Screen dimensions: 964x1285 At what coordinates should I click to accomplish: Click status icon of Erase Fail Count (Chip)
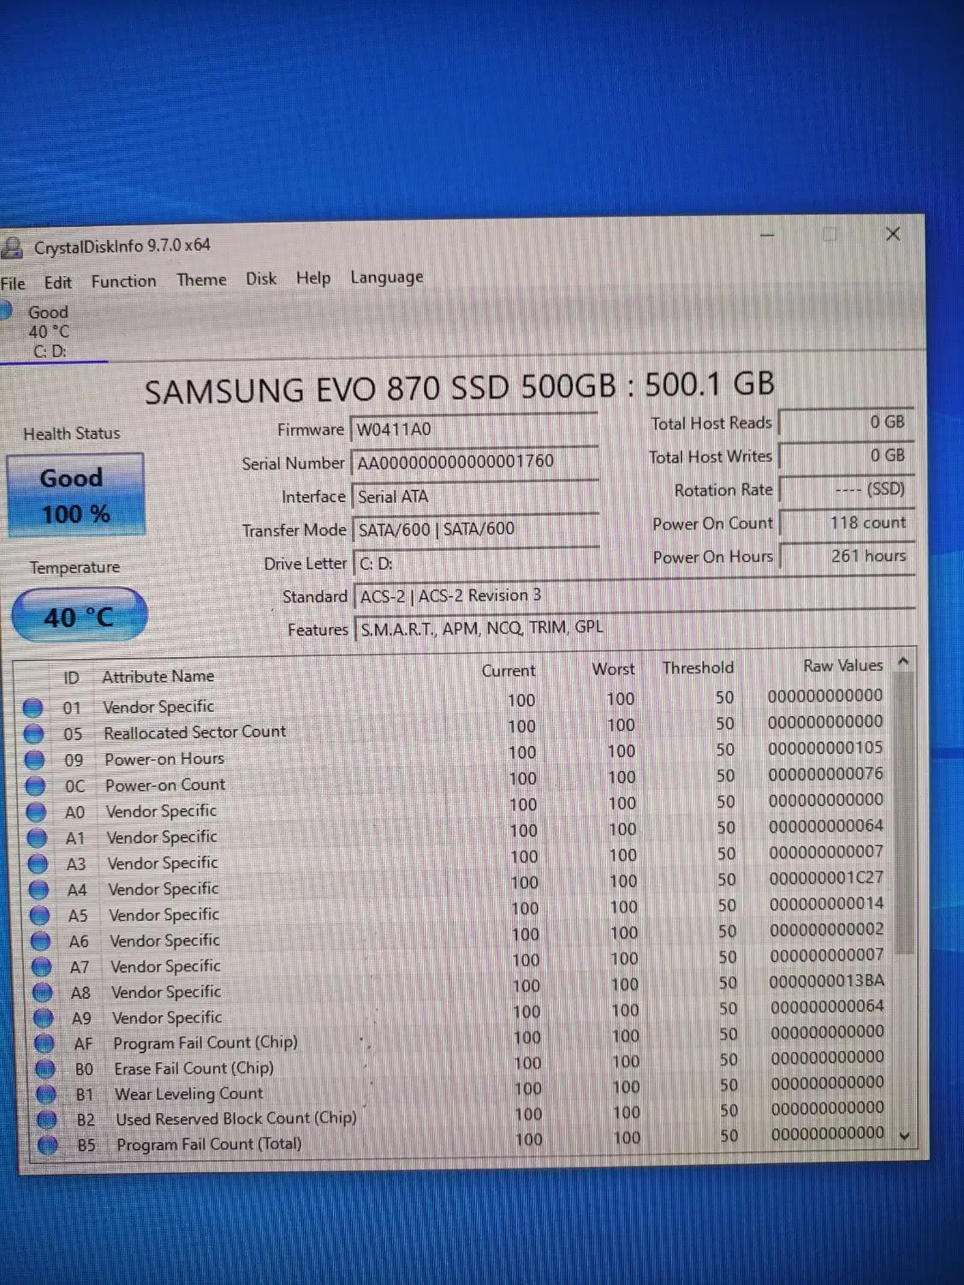pyautogui.click(x=45, y=1069)
